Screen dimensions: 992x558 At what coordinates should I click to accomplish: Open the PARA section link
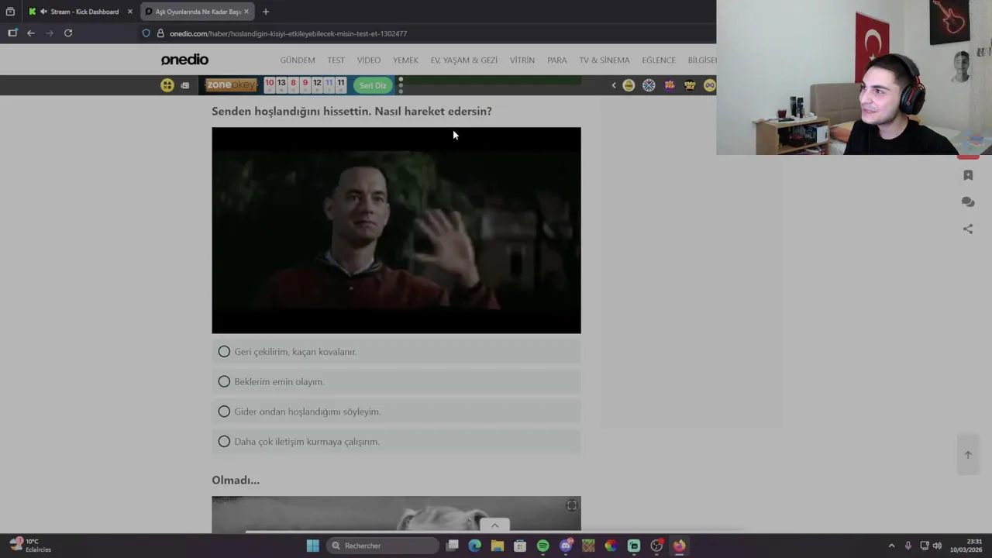point(557,60)
